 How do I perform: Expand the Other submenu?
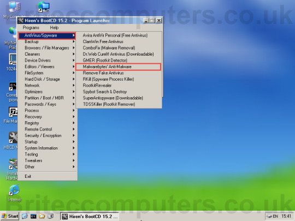(x=47, y=167)
